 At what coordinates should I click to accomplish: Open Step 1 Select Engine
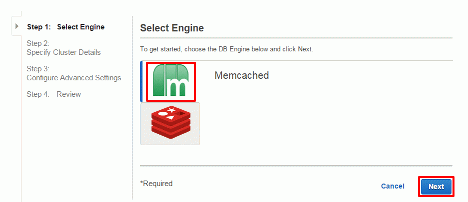coord(65,27)
